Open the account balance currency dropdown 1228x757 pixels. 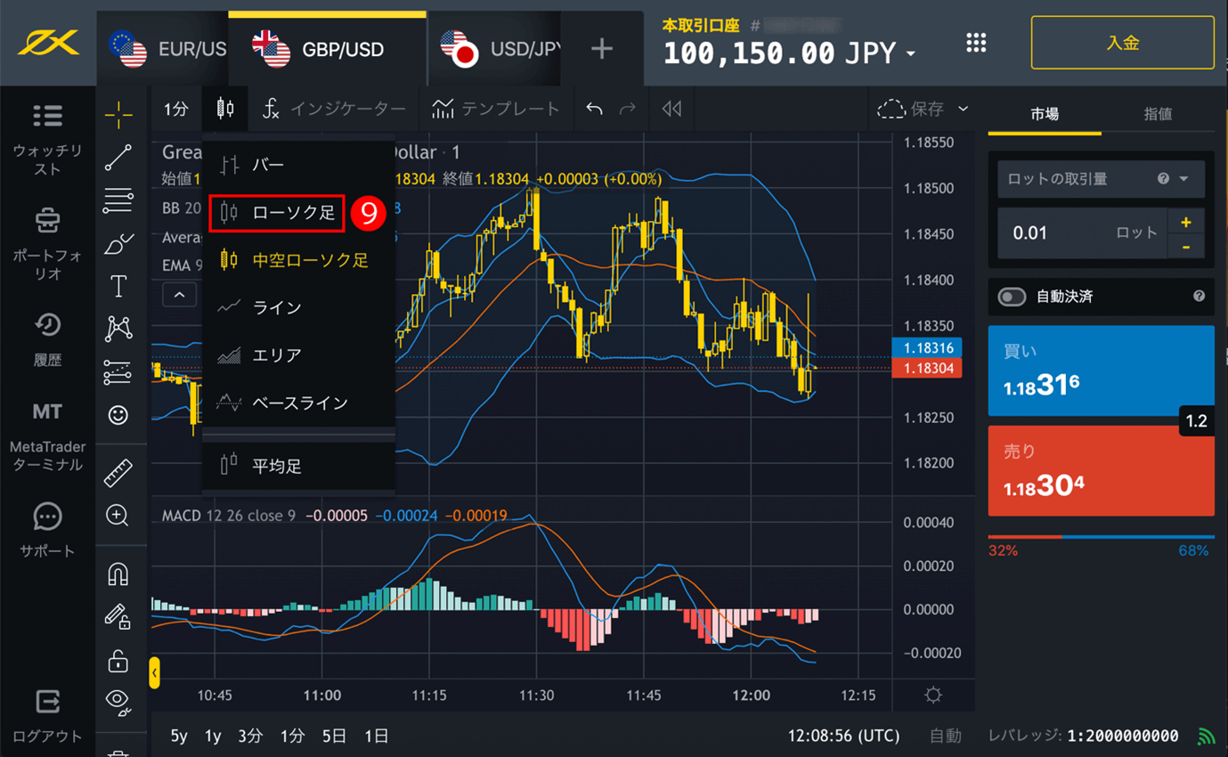pos(910,55)
